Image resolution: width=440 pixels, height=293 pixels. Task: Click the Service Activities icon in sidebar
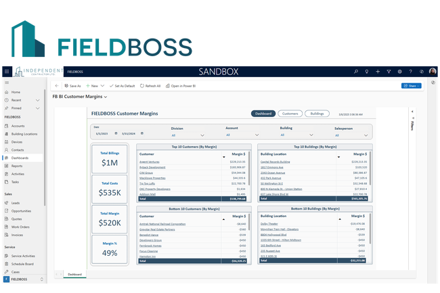point(7,256)
